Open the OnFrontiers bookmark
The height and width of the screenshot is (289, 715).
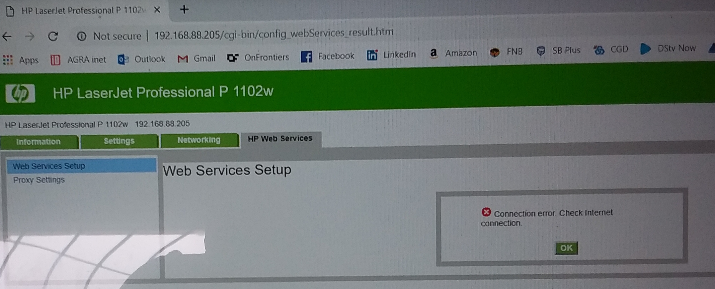pyautogui.click(x=258, y=57)
